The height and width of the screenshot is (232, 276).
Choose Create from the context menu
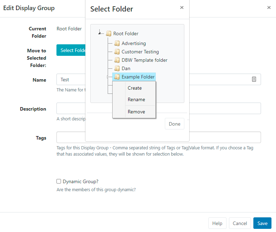(135, 88)
